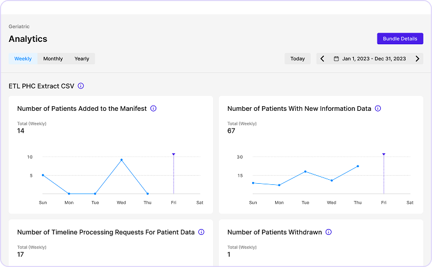Click Wednesday peak point in Manifest chart
Screen dimensions: 432x267
click(x=121, y=160)
